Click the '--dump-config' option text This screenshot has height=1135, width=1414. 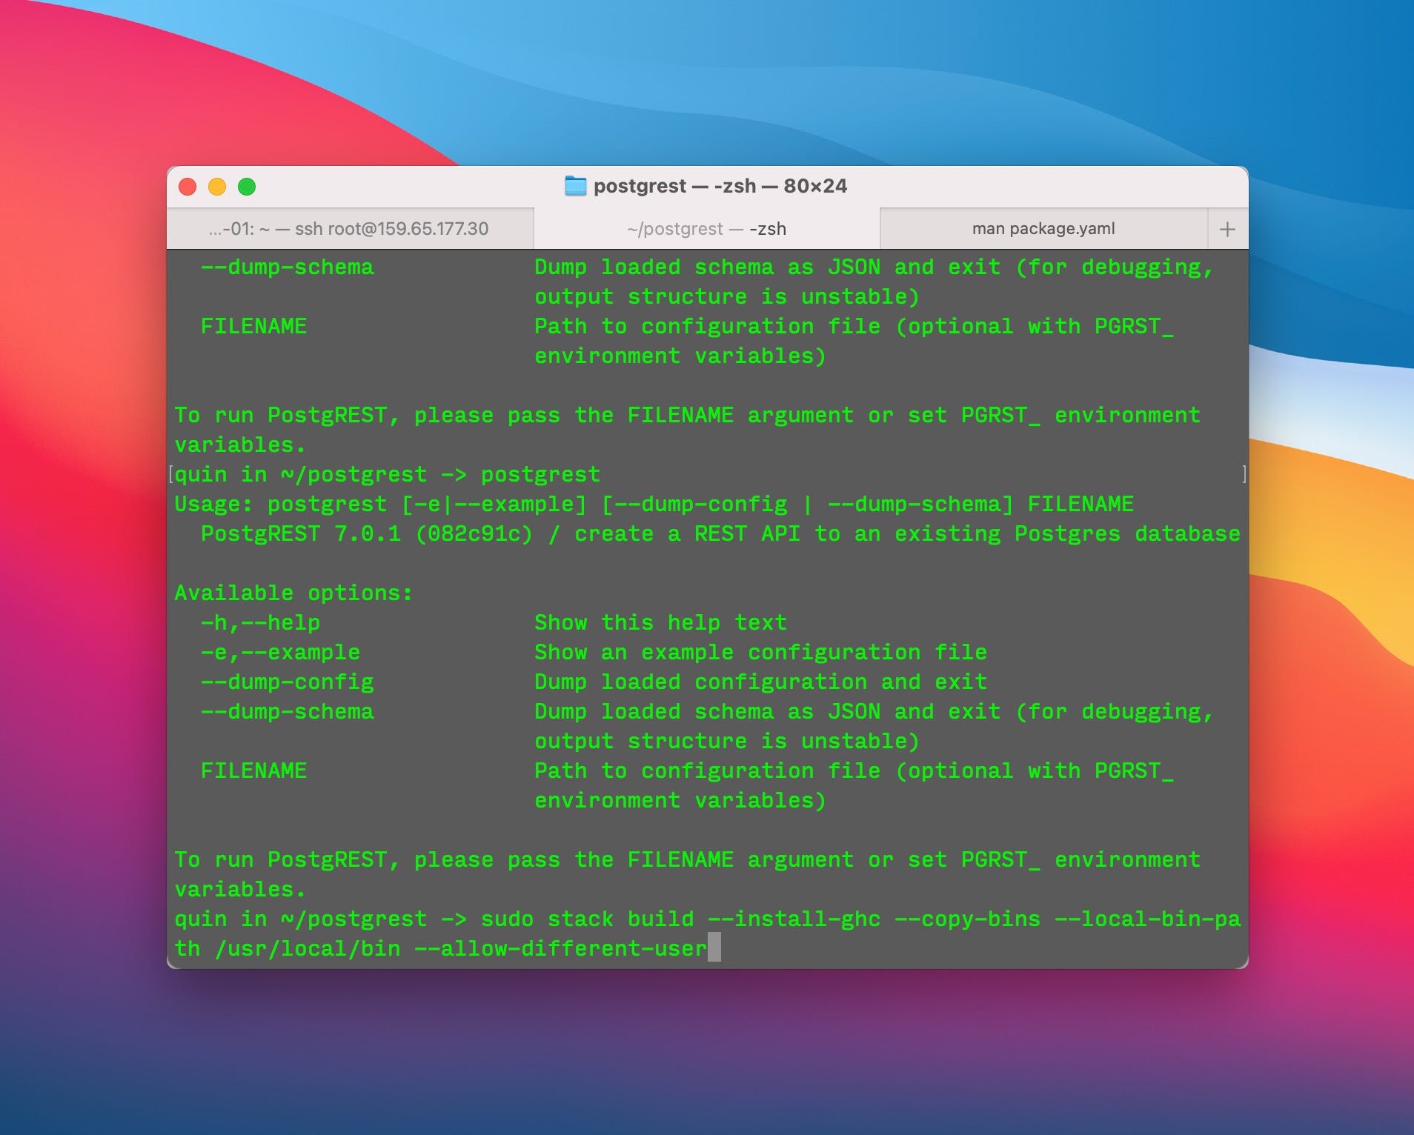point(288,682)
